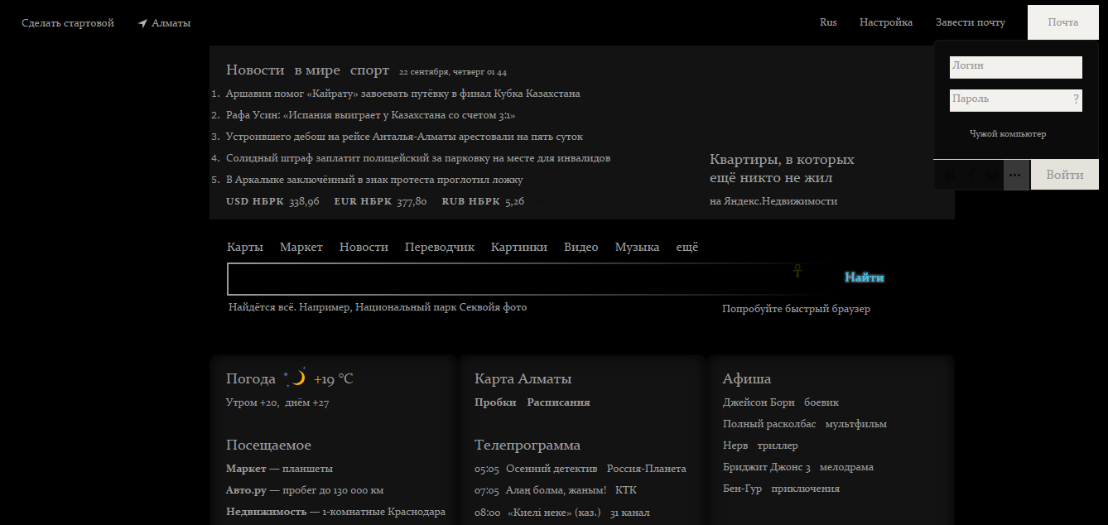1108x525 pixels.
Task: Select the VK login provider icon
Action: coord(951,175)
